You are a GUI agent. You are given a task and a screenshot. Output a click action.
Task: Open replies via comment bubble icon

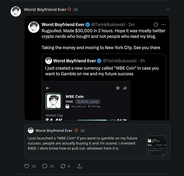point(44,166)
